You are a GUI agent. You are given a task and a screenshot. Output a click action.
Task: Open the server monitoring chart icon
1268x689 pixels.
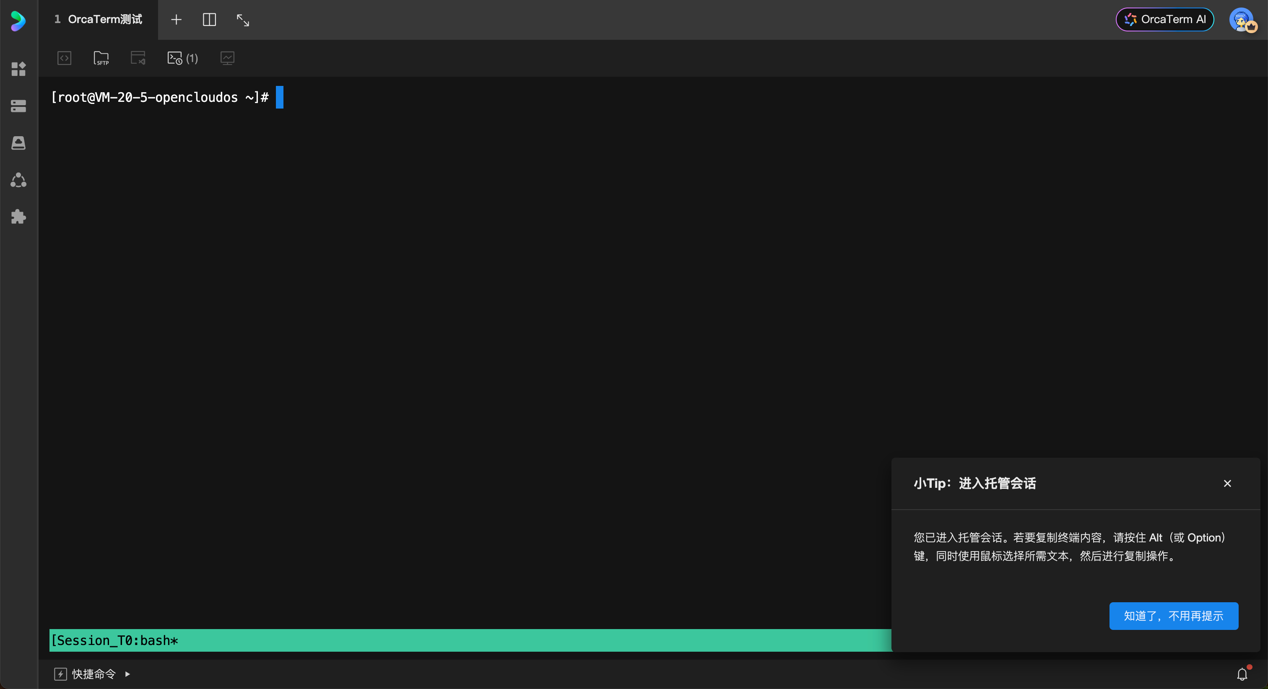coord(227,58)
